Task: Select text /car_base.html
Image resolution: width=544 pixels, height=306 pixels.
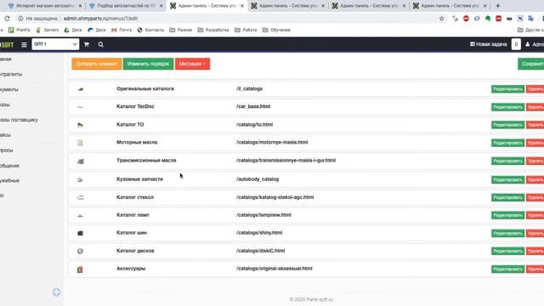Action: 253,106
